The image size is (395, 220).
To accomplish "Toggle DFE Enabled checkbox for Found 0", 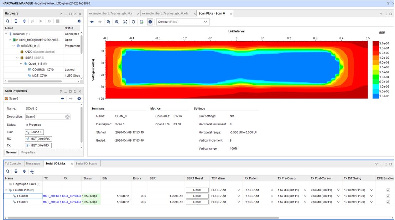I will coord(388,196).
